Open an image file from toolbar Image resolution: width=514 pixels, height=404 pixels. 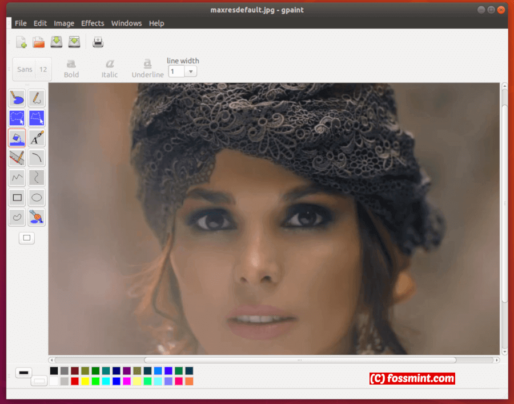39,42
